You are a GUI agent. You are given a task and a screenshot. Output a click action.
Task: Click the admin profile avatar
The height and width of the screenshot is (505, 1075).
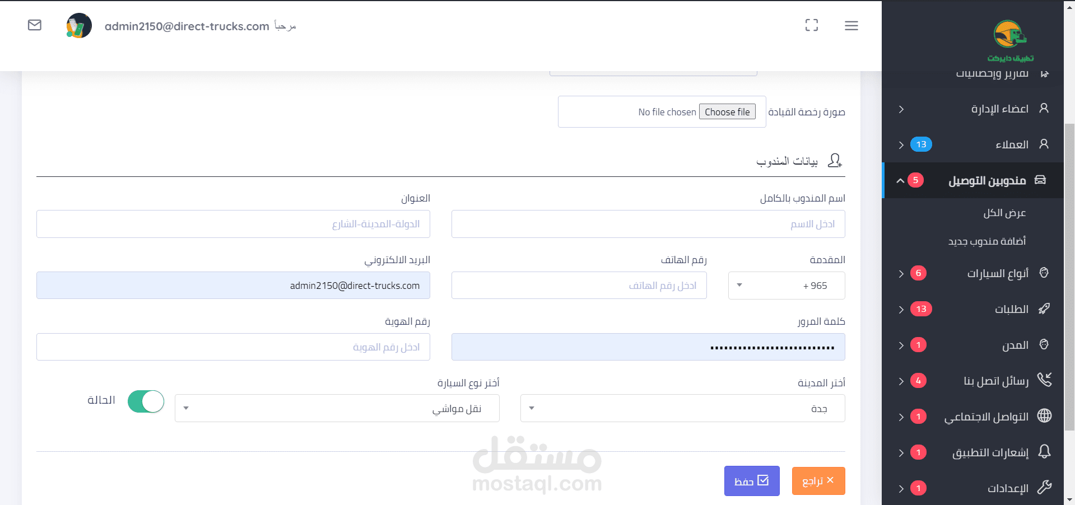(79, 26)
